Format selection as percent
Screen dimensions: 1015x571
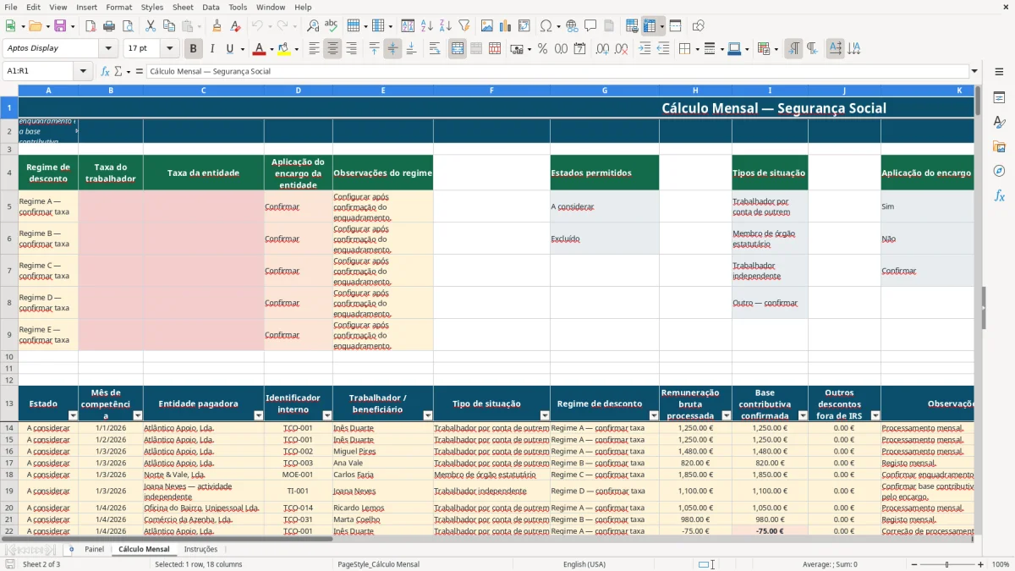pos(542,49)
